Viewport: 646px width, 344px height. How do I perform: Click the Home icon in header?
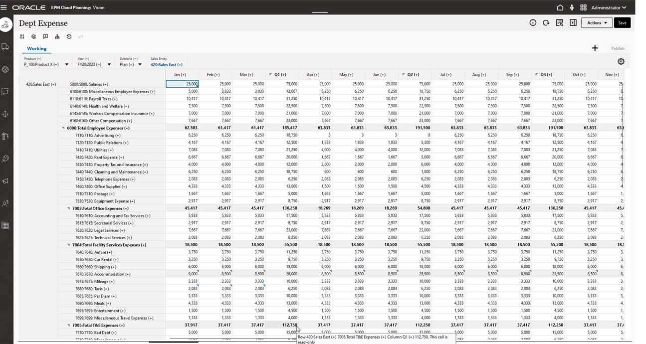tap(560, 7)
